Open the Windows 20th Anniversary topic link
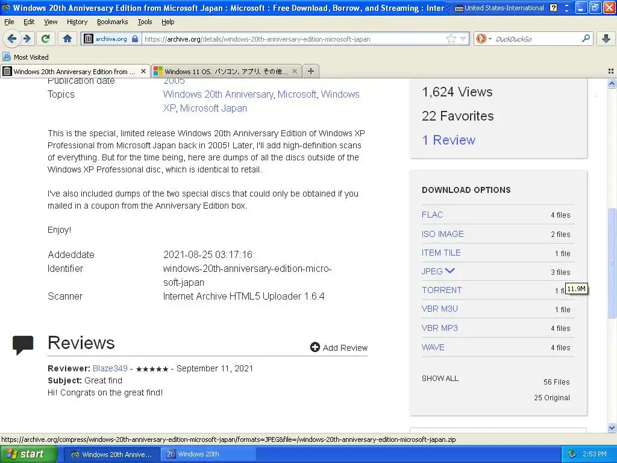Image resolution: width=617 pixels, height=463 pixels. click(218, 95)
